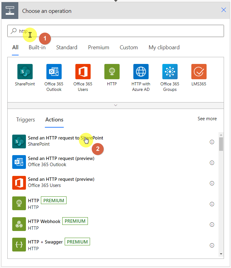The width and height of the screenshot is (231, 268).
Task: Switch to the Standard tab
Action: click(67, 47)
